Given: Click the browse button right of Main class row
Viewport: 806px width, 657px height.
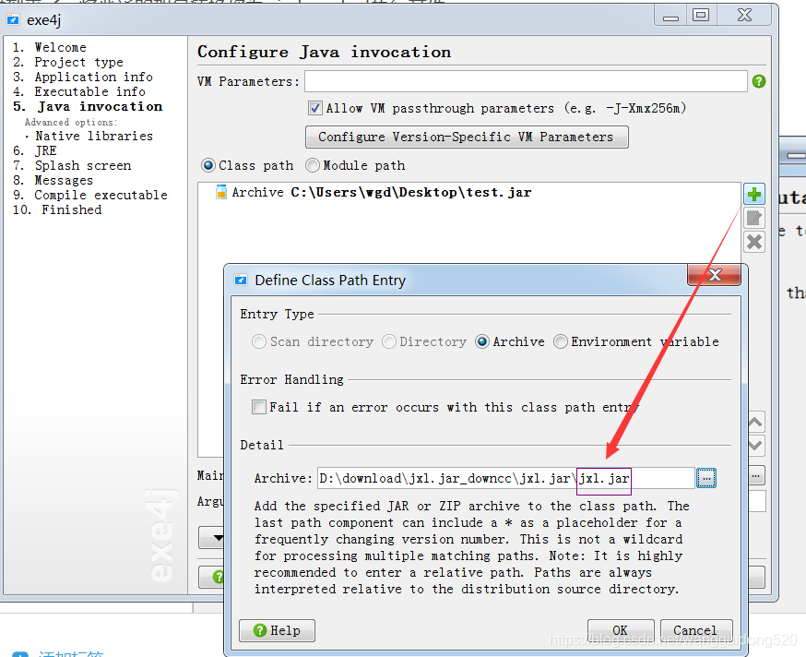Looking at the screenshot, I should [x=755, y=476].
